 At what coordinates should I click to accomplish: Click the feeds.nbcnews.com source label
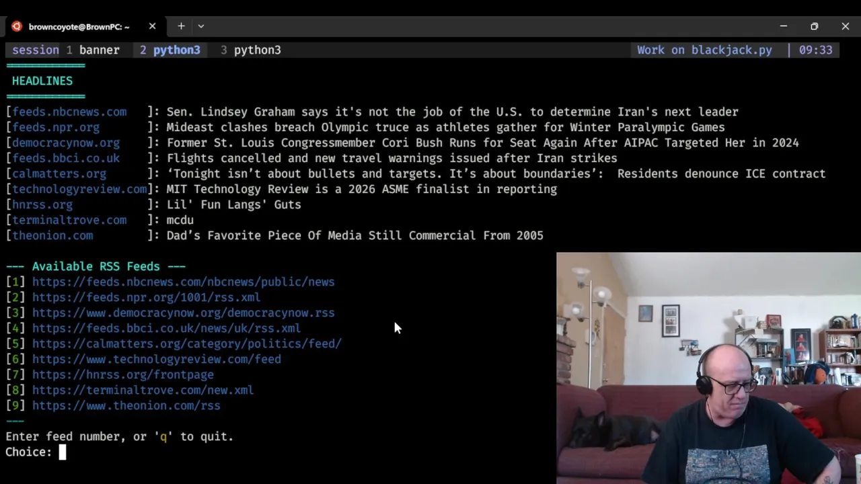pyautogui.click(x=69, y=112)
